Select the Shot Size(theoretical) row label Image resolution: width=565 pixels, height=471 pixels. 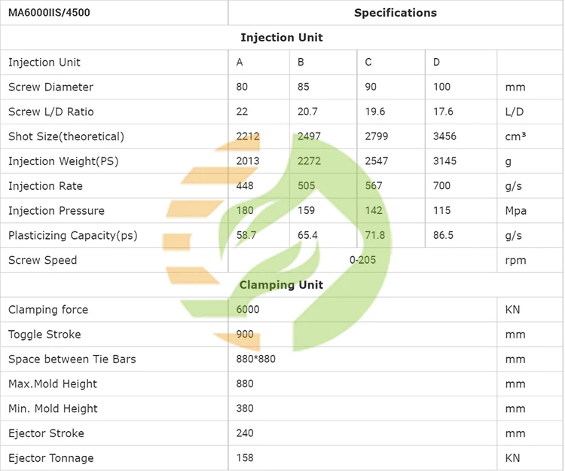click(x=66, y=137)
